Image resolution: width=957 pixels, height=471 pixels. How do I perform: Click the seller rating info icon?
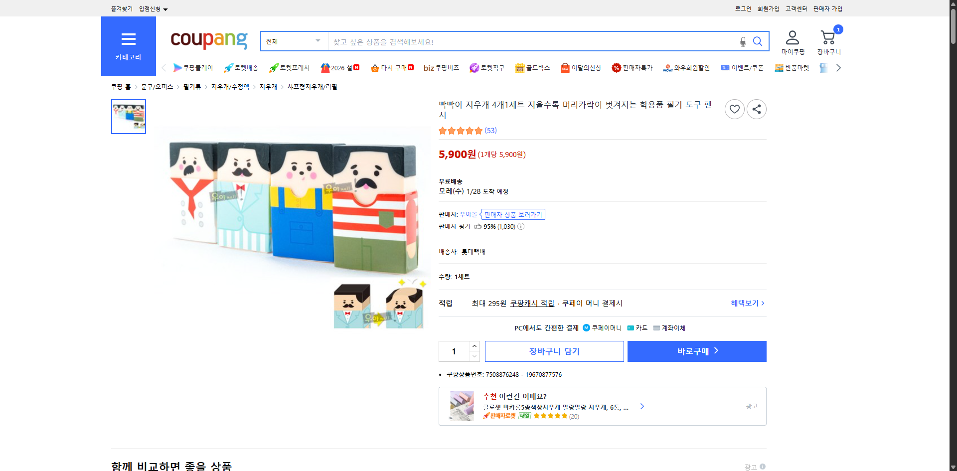521,226
